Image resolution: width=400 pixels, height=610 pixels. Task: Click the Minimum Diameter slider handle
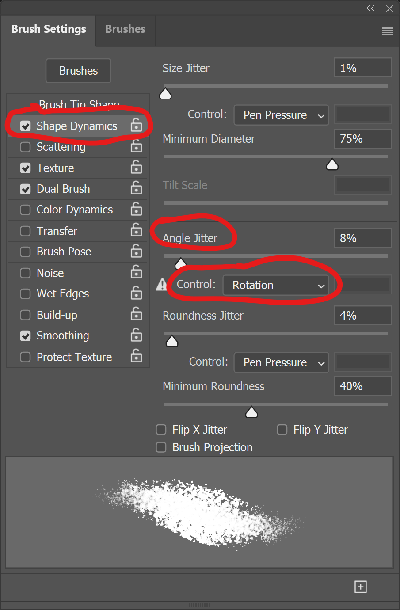click(x=332, y=165)
